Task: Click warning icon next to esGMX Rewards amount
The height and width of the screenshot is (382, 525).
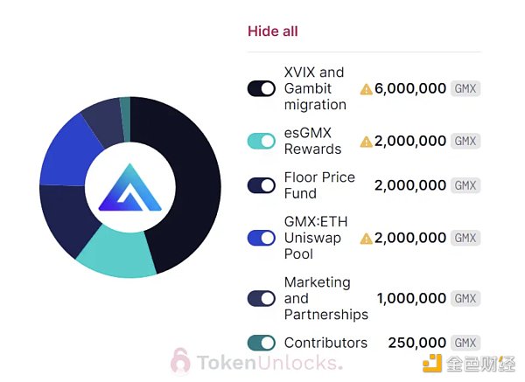Action: tap(367, 142)
